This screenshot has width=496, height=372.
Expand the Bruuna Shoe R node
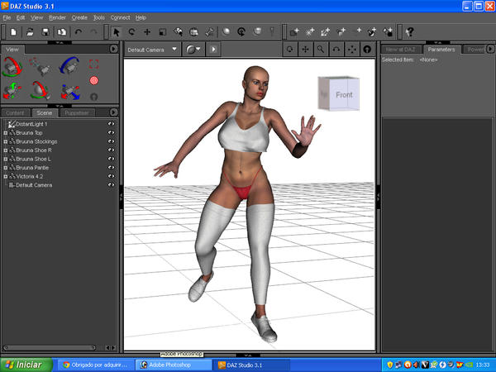tap(6, 150)
